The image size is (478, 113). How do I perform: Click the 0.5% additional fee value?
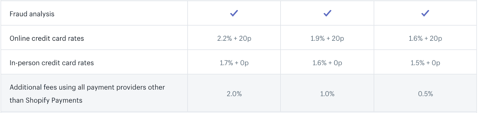pyautogui.click(x=425, y=94)
